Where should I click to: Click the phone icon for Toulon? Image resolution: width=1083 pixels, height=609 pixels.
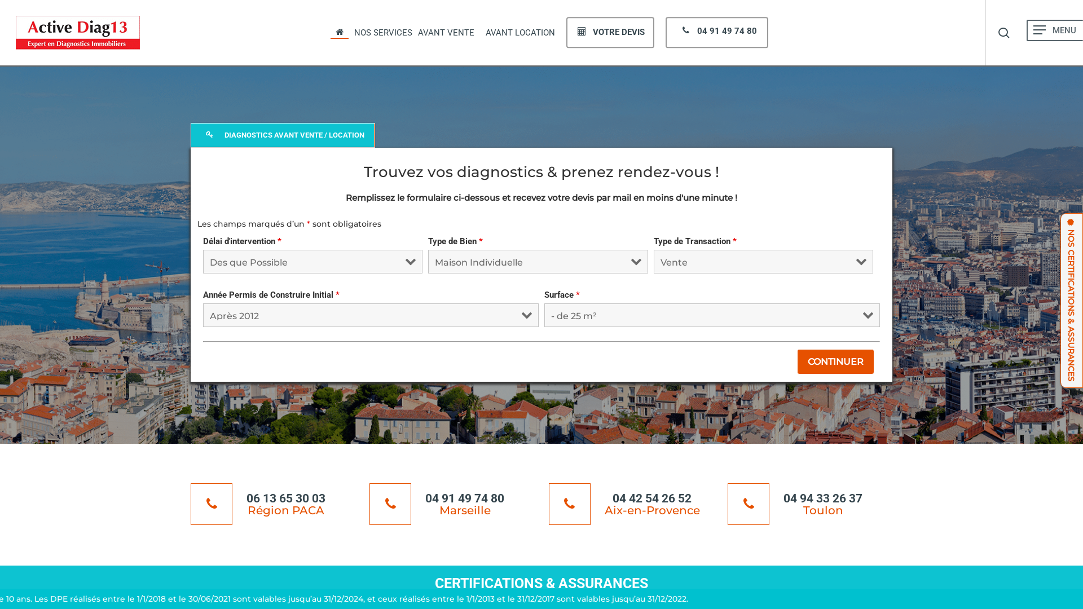point(748,504)
